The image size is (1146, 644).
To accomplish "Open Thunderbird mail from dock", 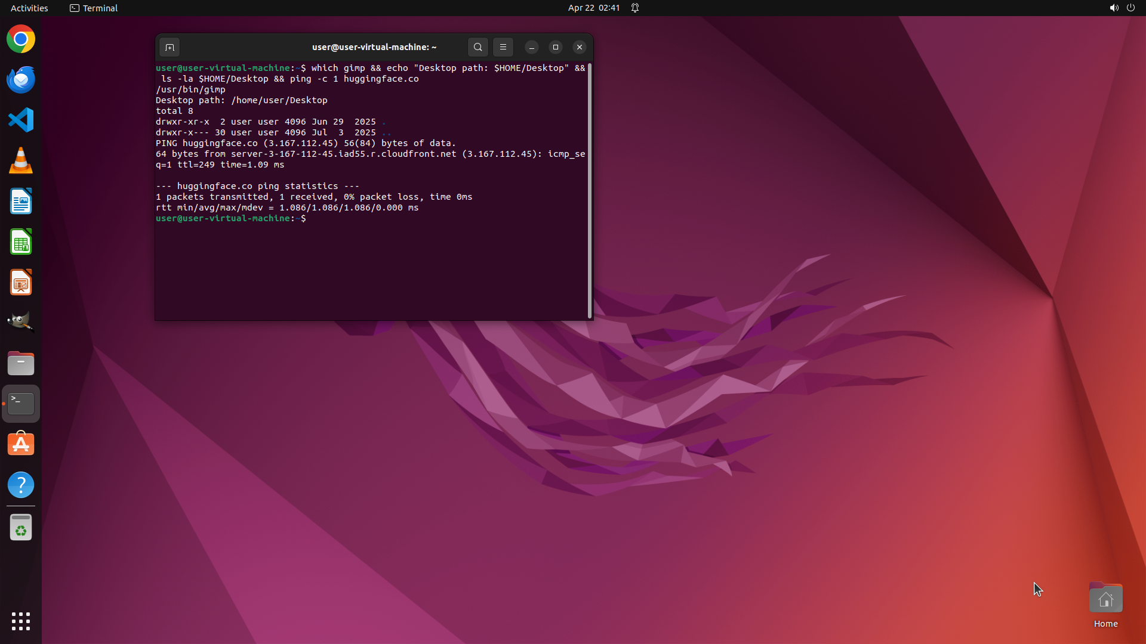I will pyautogui.click(x=21, y=79).
